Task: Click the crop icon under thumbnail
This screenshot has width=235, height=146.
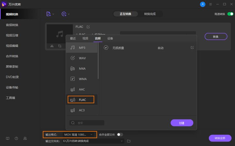Action: (60, 46)
